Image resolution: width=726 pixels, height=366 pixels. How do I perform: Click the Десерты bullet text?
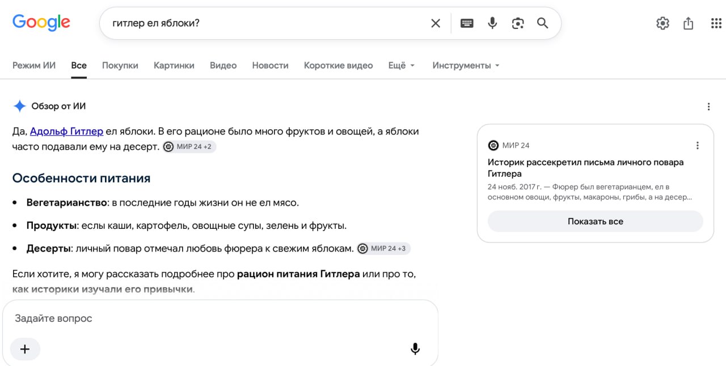pyautogui.click(x=189, y=249)
